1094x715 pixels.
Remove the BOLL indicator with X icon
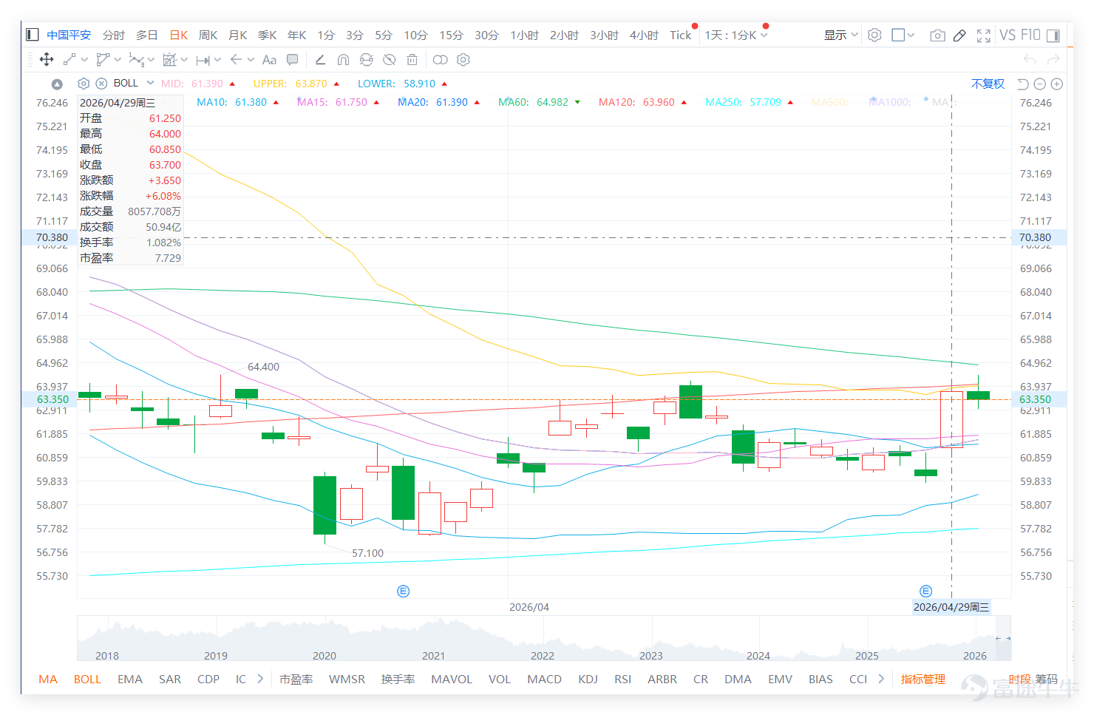click(101, 84)
